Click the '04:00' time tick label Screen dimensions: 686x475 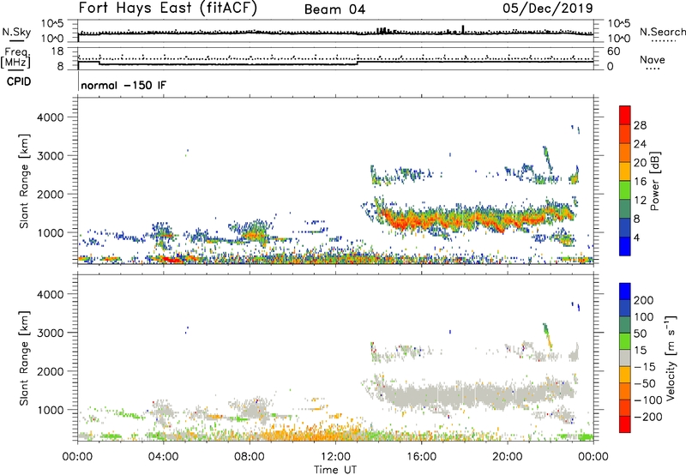point(163,457)
